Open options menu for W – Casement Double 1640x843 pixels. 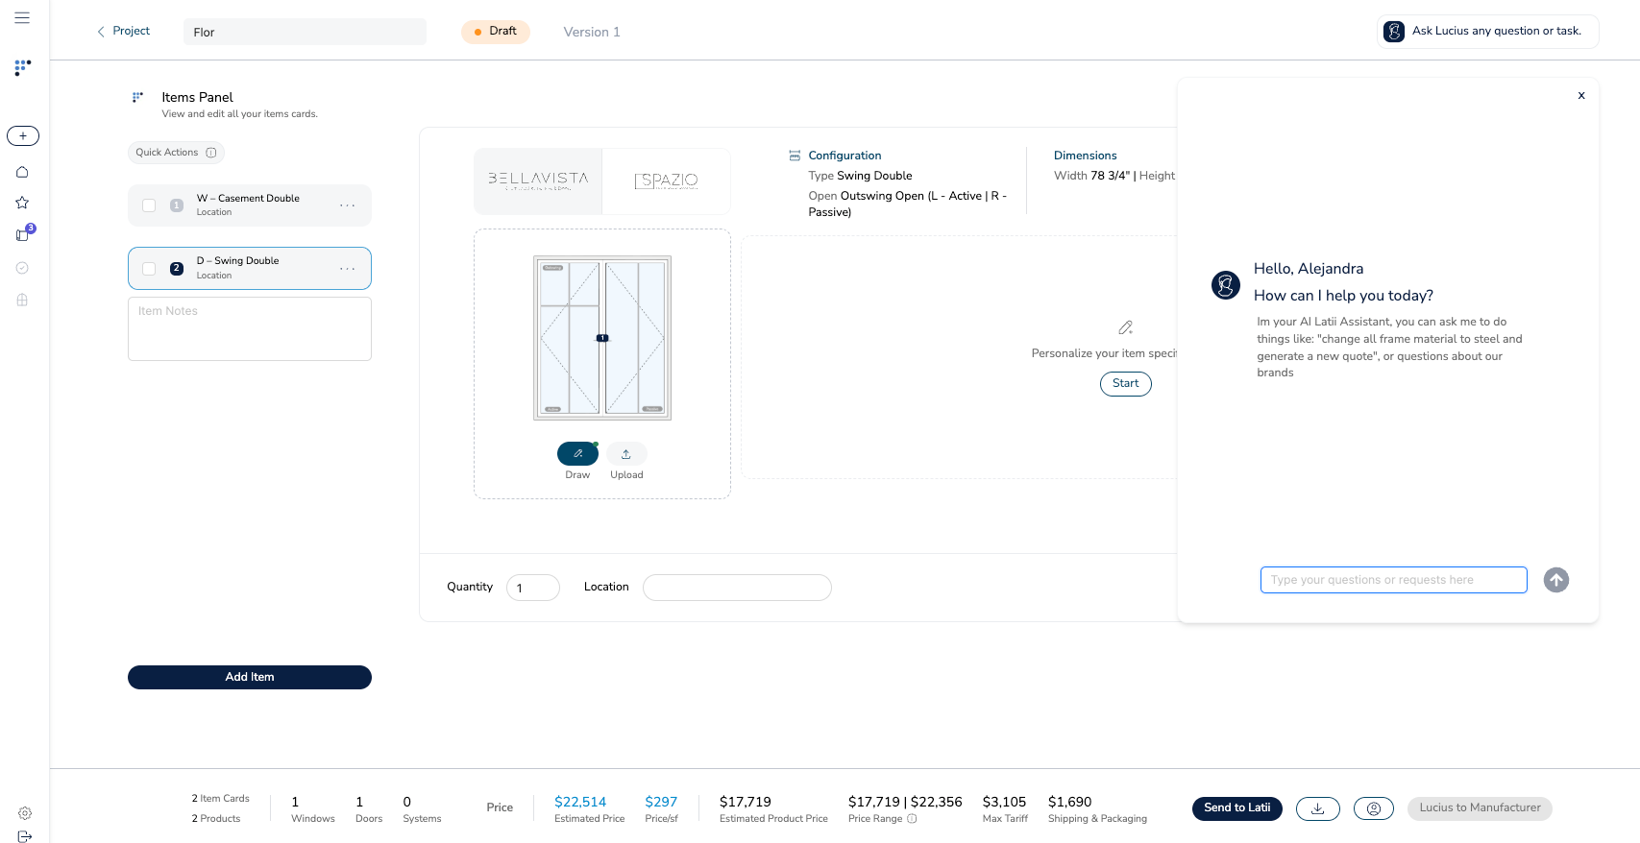(x=347, y=205)
